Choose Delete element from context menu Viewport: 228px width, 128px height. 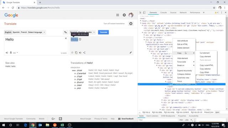point(183,48)
